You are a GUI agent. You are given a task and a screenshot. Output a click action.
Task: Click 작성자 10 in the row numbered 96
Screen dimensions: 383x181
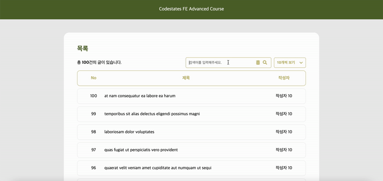pyautogui.click(x=284, y=168)
